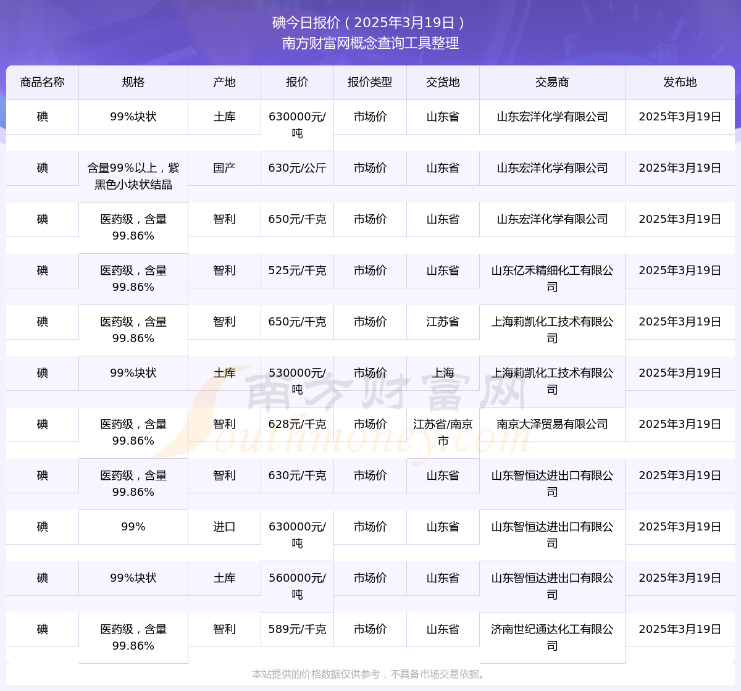Viewport: 741px width, 691px height.
Task: Click spec cell 含量99%以上，紫黑色小块状结晶
Action: [x=133, y=176]
